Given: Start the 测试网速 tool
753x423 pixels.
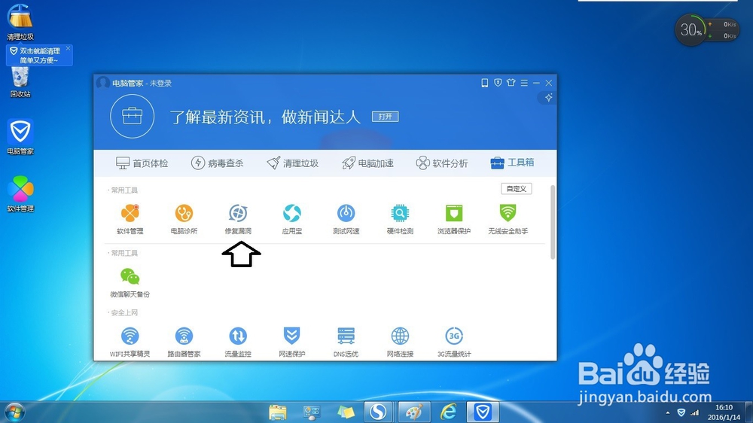Looking at the screenshot, I should (x=346, y=213).
